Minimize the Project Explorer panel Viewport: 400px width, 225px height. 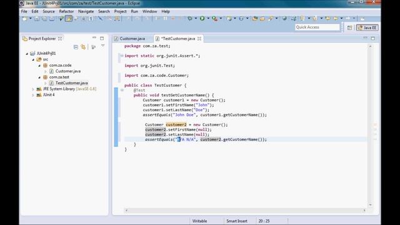pos(94,37)
